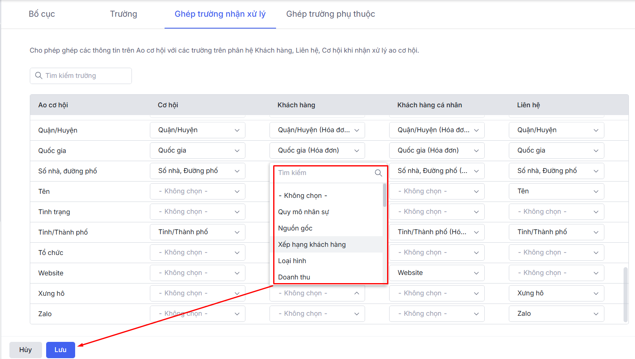This screenshot has width=635, height=359.
Task: Collapse the open Xưng hô Khách hàng dropdown
Action: (356, 293)
